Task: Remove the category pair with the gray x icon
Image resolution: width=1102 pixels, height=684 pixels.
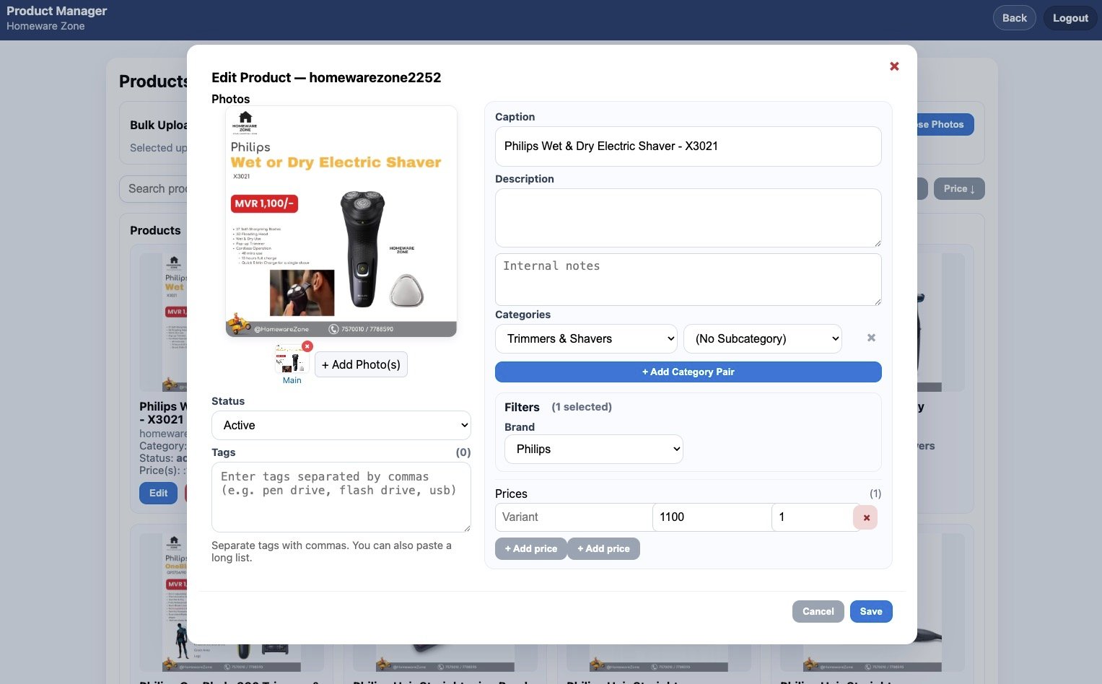Action: click(871, 338)
